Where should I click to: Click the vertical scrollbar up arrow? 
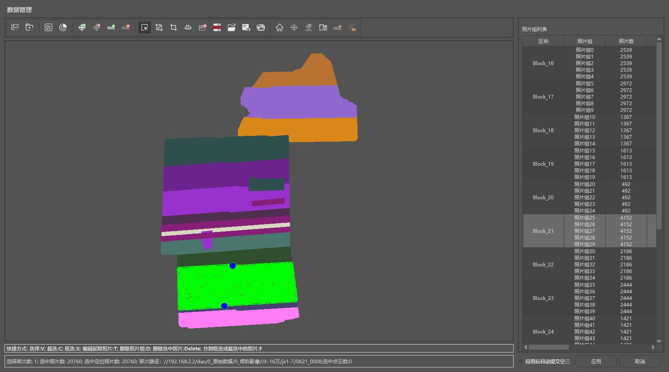coord(659,39)
